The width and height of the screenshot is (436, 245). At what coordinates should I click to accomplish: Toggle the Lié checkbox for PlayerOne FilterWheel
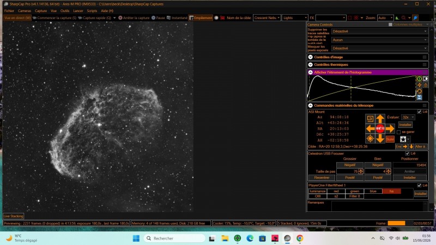coord(419,185)
